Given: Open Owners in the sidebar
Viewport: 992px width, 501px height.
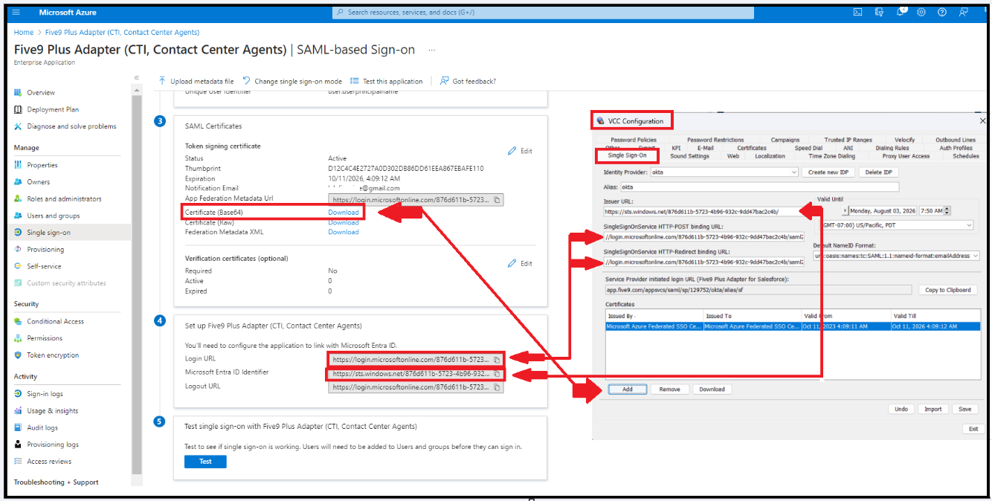Looking at the screenshot, I should tap(39, 182).
